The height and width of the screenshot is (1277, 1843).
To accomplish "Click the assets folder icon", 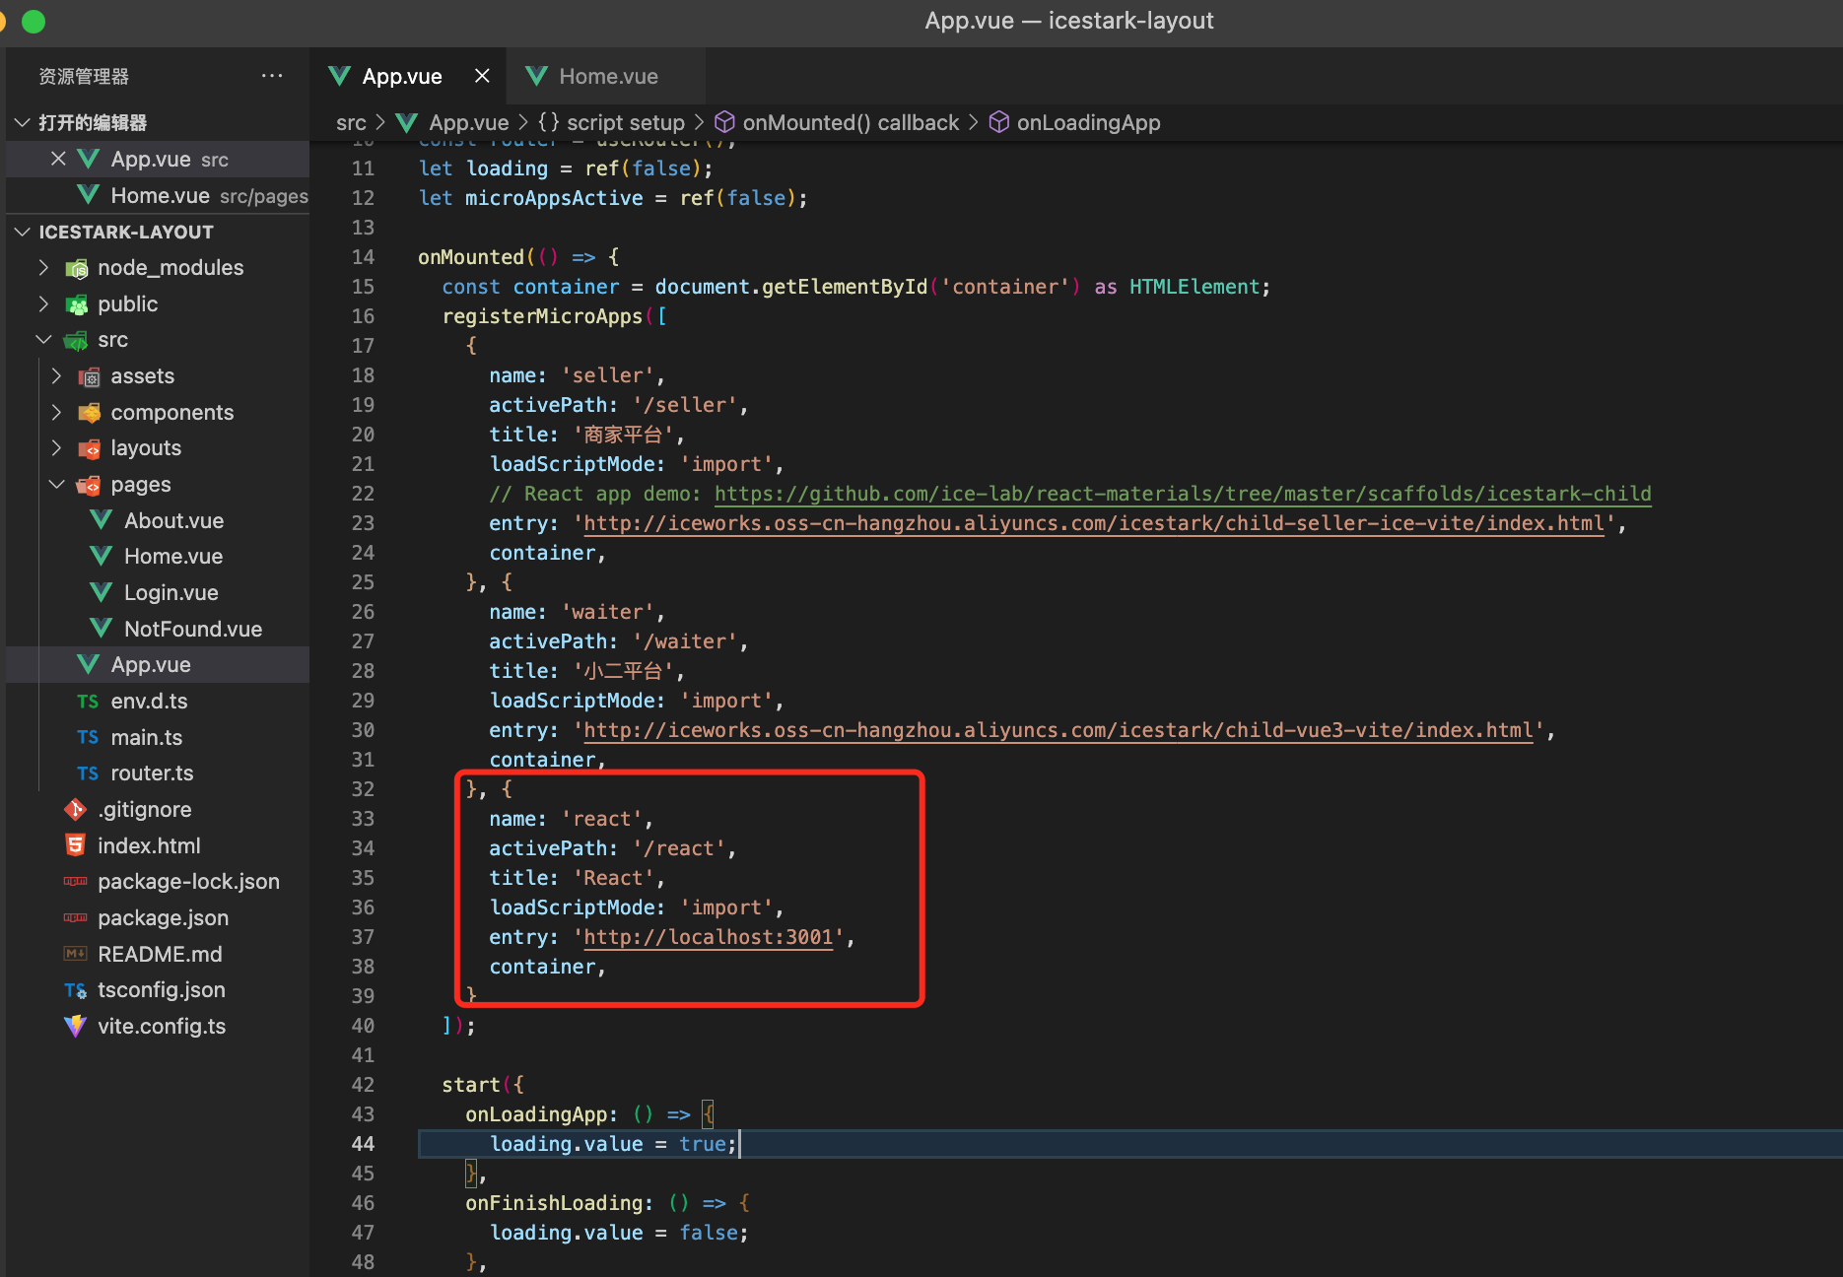I will point(90,376).
